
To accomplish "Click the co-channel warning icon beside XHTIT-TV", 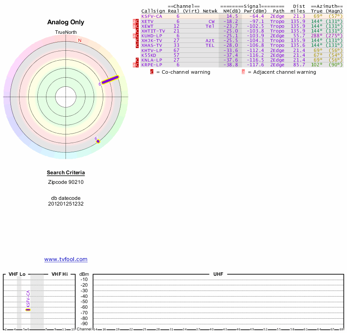I will (137, 31).
